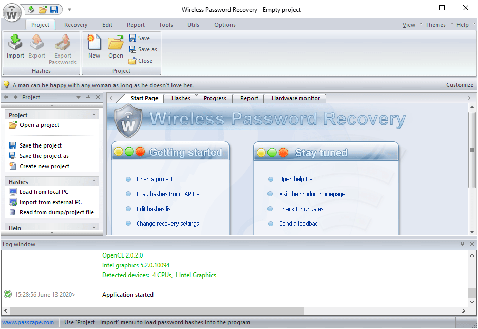Pin the Project side panel
The image size is (478, 329).
88,97
